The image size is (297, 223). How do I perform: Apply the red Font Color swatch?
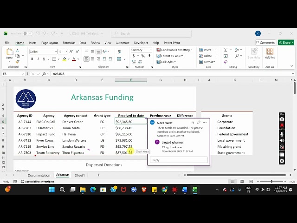tap(74, 59)
